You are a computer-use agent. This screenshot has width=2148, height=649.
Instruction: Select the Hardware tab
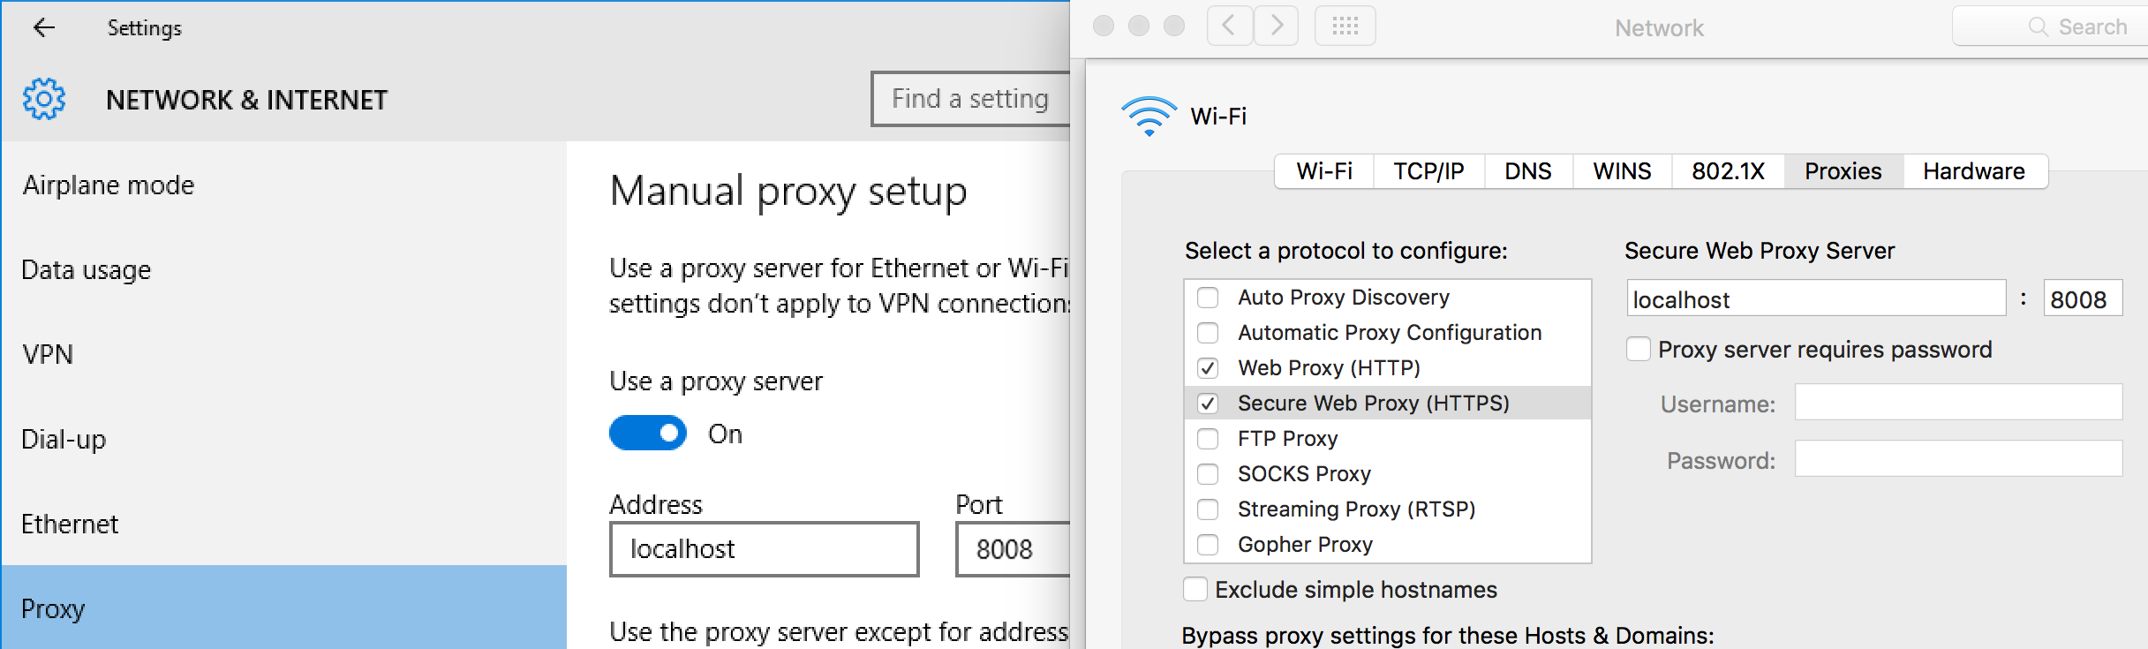1974,171
